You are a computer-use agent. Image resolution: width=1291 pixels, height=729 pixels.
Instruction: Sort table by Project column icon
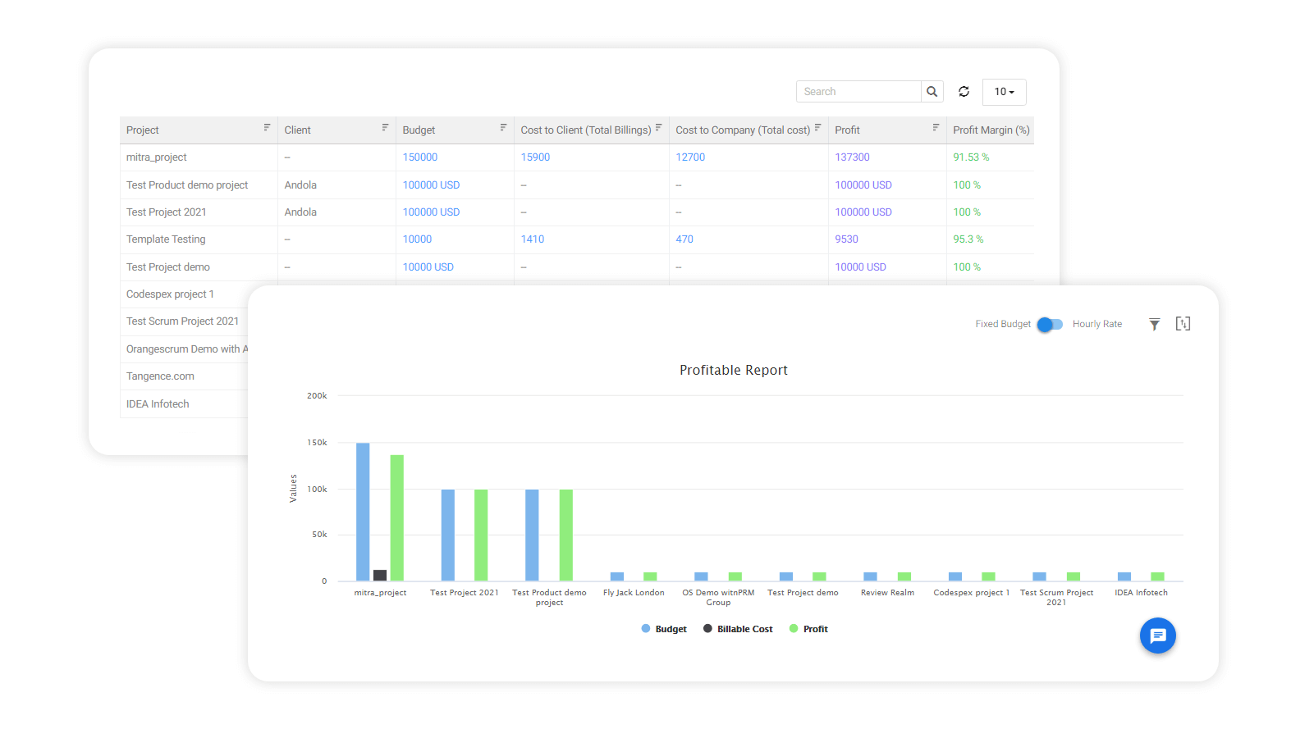point(267,128)
